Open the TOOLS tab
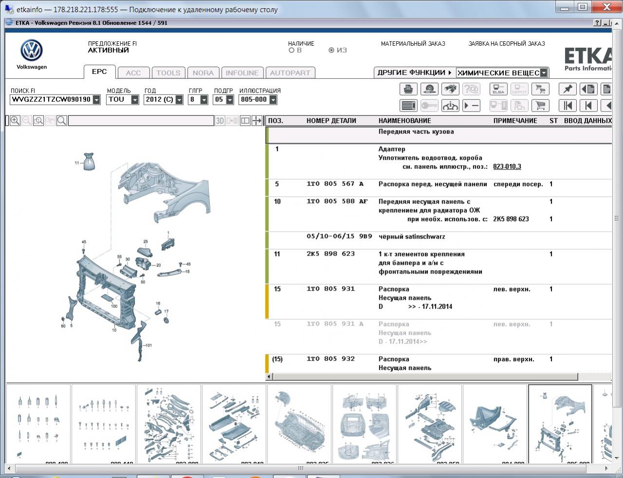This screenshot has height=478, width=623. tap(168, 73)
